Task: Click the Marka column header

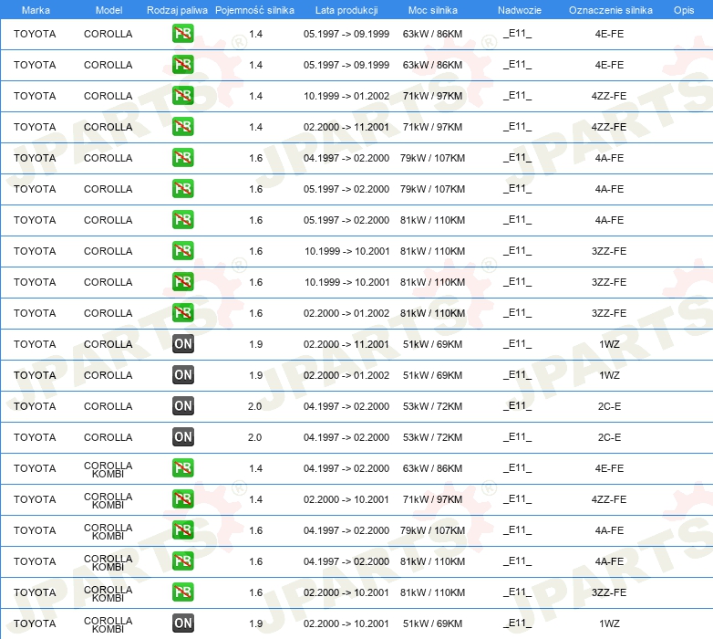Action: (36, 10)
